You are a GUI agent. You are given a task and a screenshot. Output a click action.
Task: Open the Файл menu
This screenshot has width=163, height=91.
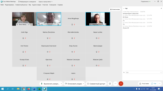(2, 5)
